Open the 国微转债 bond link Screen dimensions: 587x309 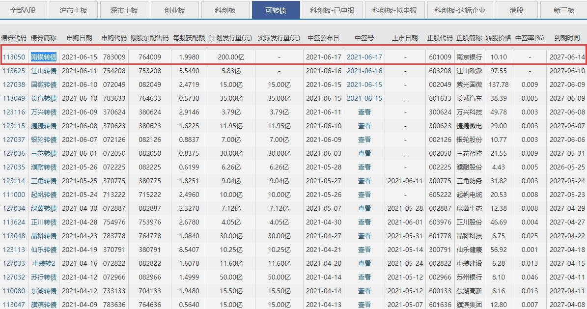coord(44,84)
